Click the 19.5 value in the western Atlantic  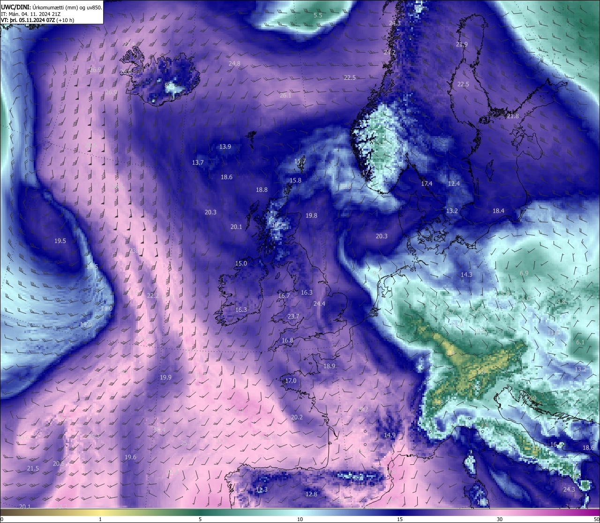(60, 241)
